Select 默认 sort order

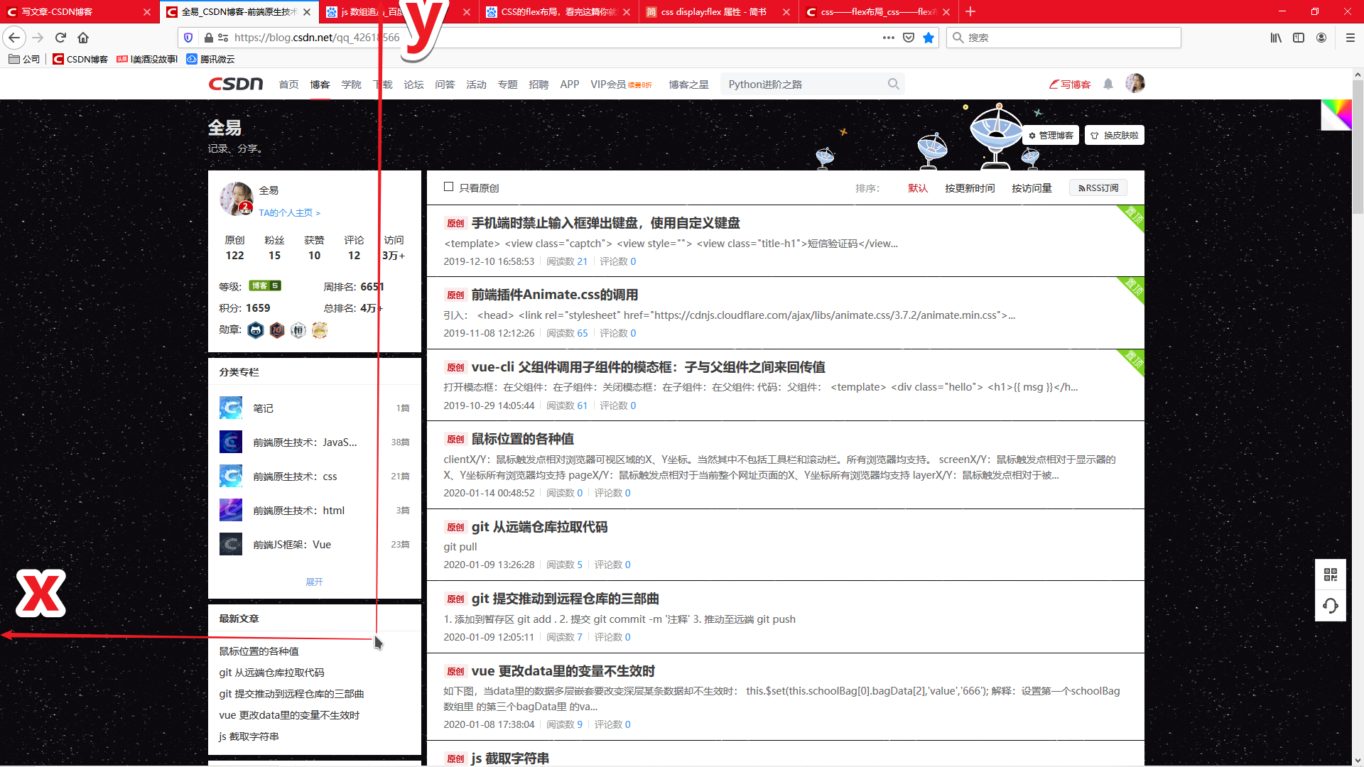pyautogui.click(x=918, y=188)
